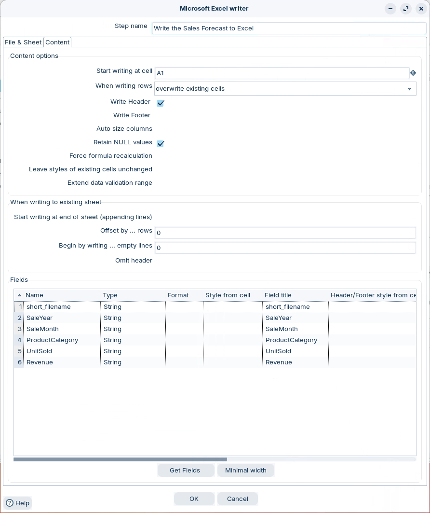The width and height of the screenshot is (430, 513).
Task: Open Help via the question mark icon
Action: coord(9,503)
